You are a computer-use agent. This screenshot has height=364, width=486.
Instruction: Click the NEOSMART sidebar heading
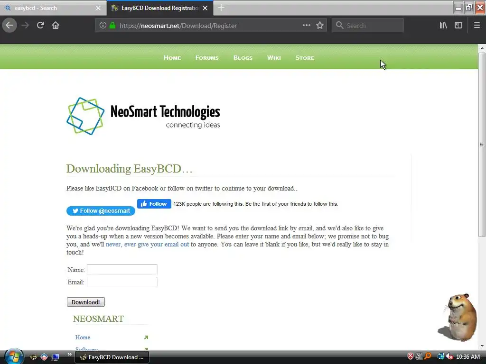(x=98, y=319)
